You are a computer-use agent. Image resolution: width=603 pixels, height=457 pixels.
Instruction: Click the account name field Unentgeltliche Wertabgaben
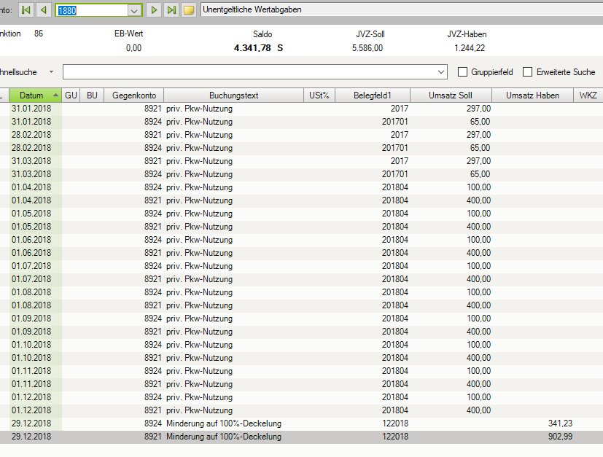[x=402, y=9]
